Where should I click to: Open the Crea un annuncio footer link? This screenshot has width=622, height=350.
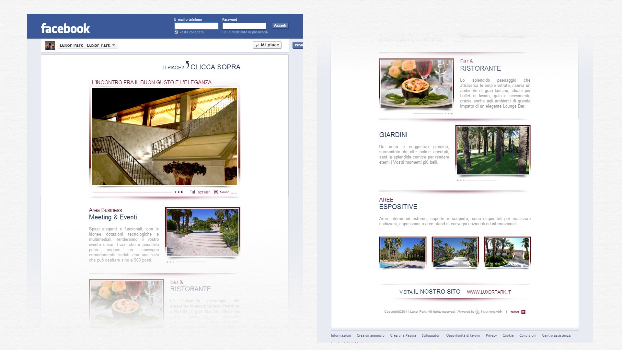pyautogui.click(x=371, y=335)
